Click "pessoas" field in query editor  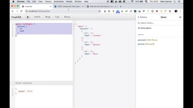[x=21, y=26]
